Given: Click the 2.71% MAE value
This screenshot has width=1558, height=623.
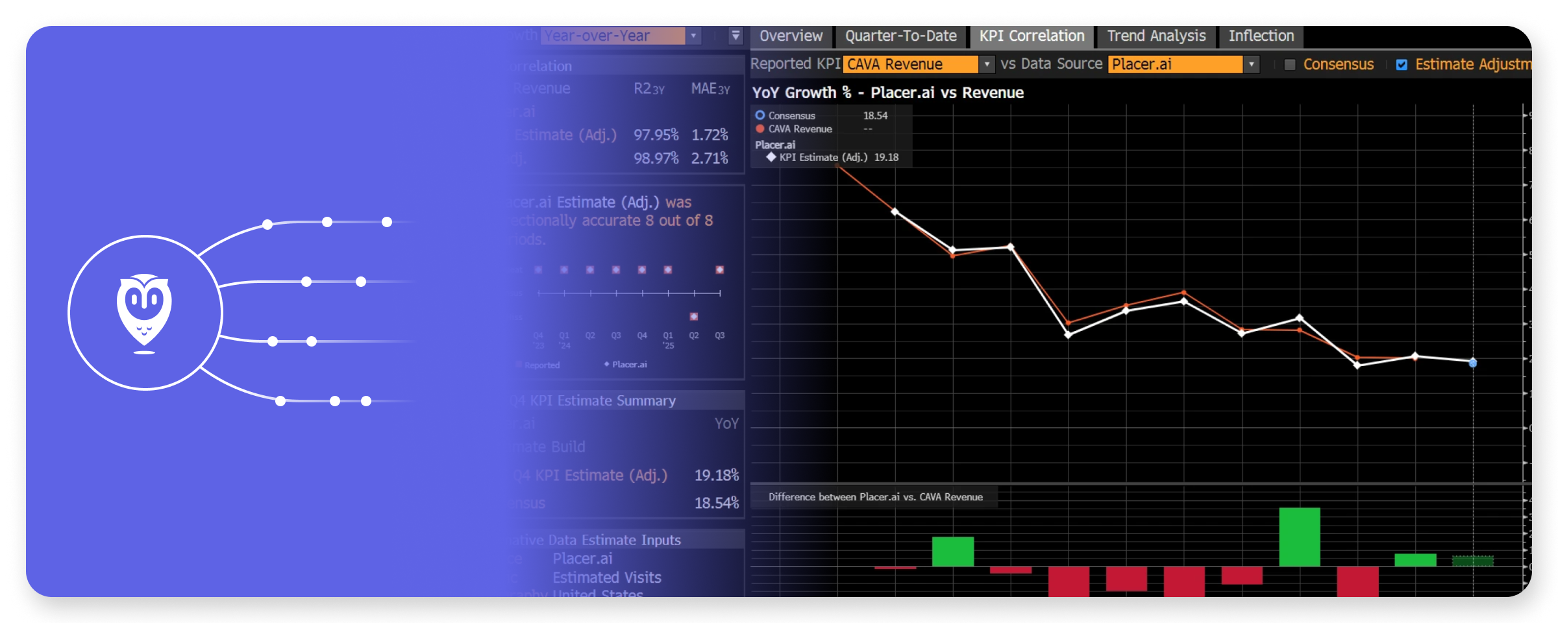Looking at the screenshot, I should coord(710,158).
